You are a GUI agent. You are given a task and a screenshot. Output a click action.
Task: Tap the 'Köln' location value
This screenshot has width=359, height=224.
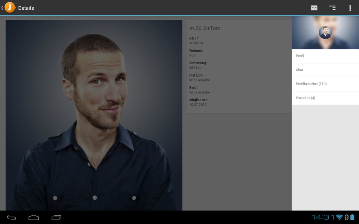[193, 55]
